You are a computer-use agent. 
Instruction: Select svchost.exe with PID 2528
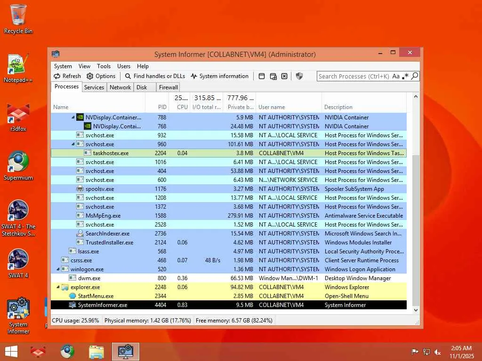(229, 224)
